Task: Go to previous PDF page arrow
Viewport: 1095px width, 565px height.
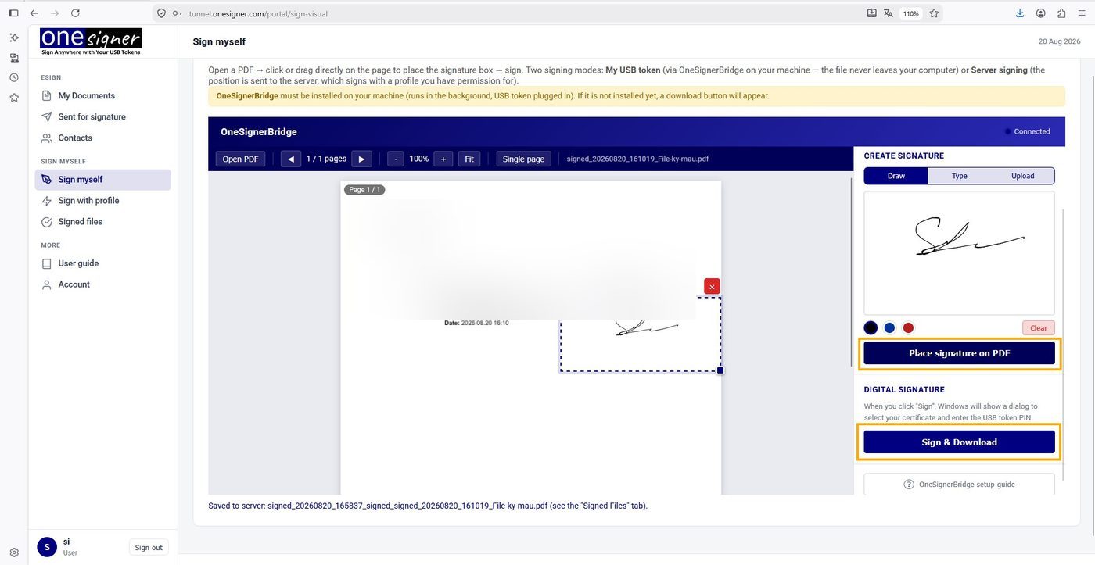Action: pos(290,159)
